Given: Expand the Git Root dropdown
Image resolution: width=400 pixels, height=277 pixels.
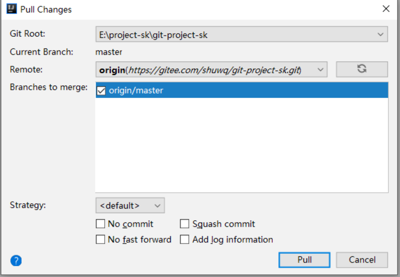Looking at the screenshot, I should click(380, 35).
